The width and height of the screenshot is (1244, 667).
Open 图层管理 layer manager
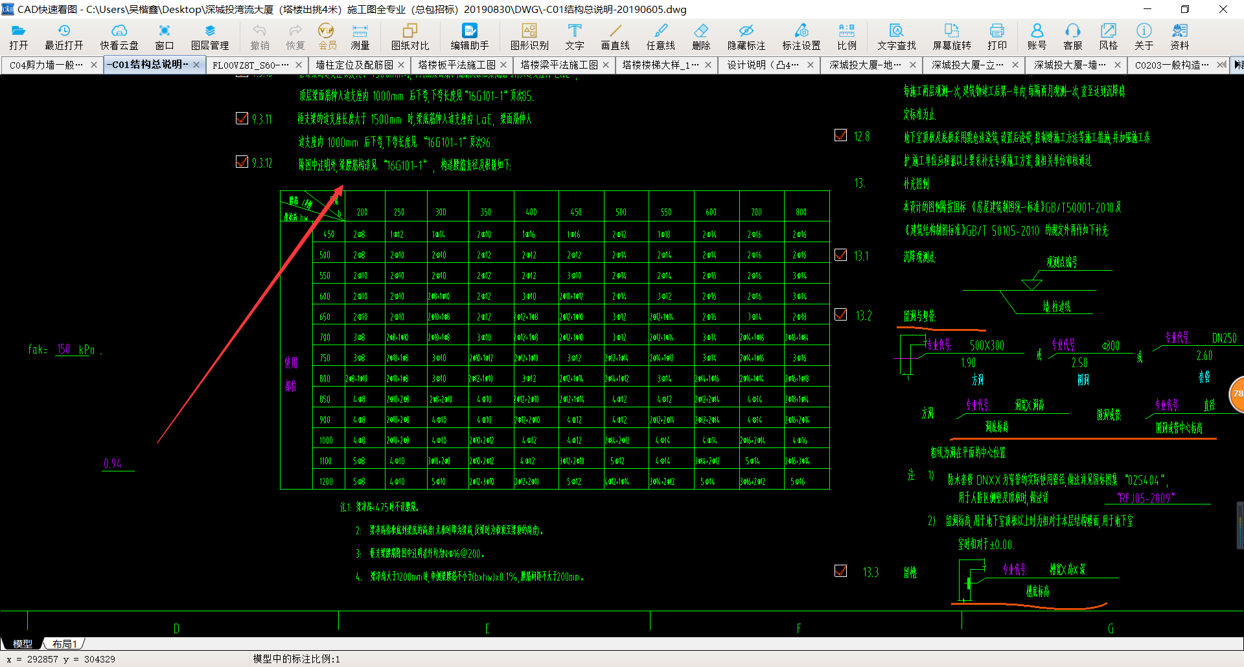coord(210,37)
